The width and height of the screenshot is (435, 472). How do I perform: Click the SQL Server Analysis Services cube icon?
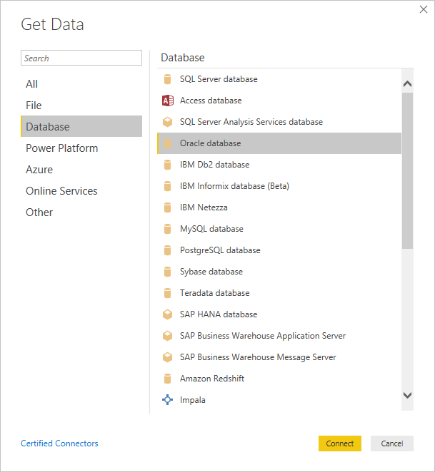[168, 122]
